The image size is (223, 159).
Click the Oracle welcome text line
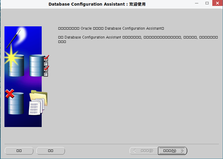click(x=111, y=28)
